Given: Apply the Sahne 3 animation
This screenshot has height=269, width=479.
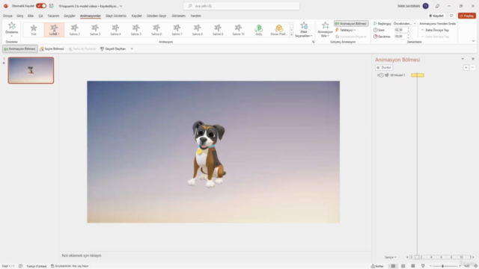Looking at the screenshot, I should tap(95, 30).
